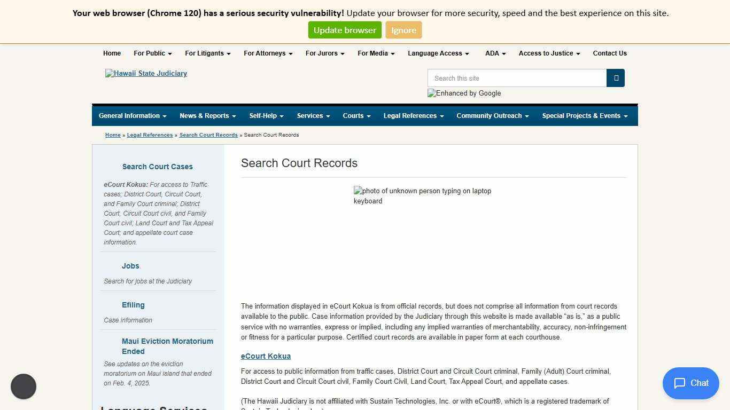The image size is (730, 410).
Task: Open the Language Access dropdown
Action: [x=438, y=53]
